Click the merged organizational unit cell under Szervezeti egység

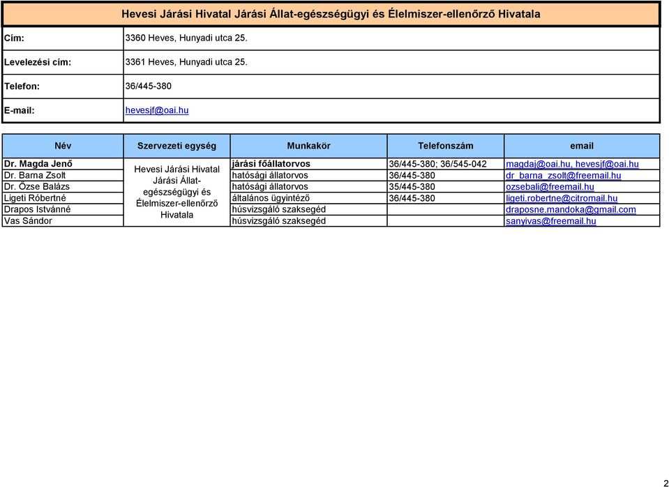(x=176, y=193)
